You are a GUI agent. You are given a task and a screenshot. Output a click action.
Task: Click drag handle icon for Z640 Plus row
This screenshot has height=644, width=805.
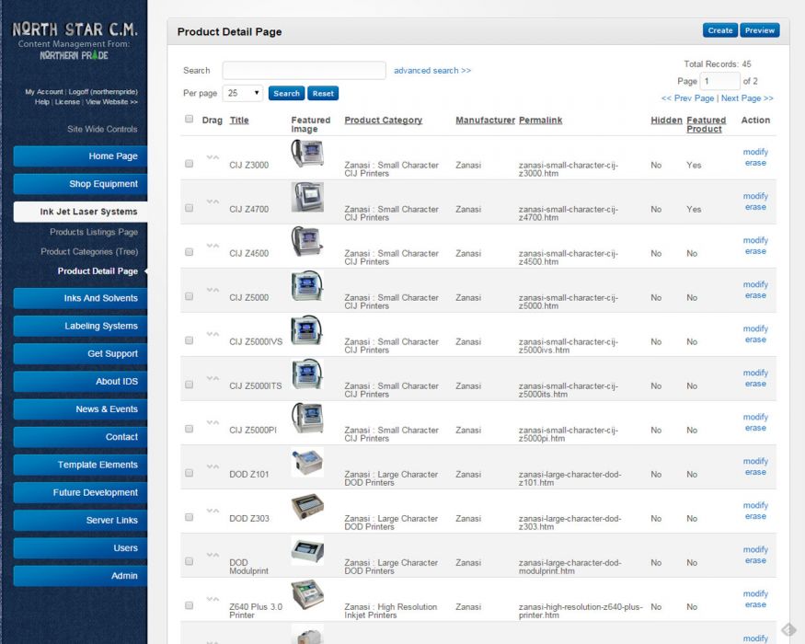[x=213, y=599]
